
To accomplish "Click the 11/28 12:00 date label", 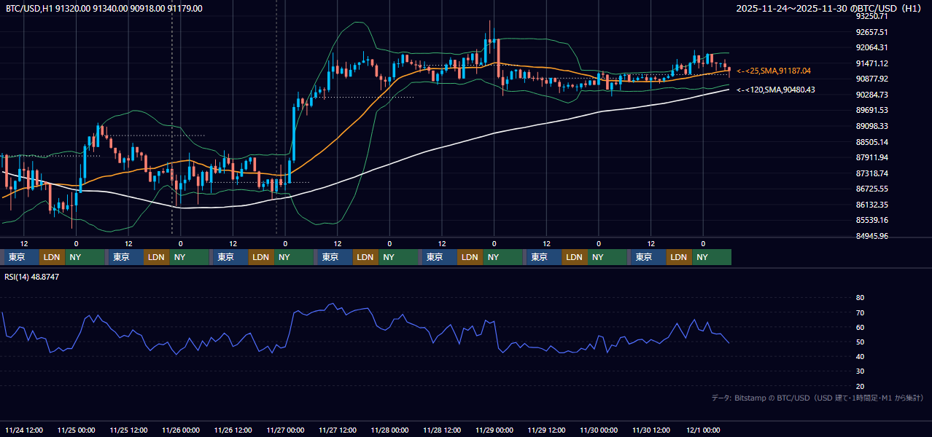I will pyautogui.click(x=443, y=430).
